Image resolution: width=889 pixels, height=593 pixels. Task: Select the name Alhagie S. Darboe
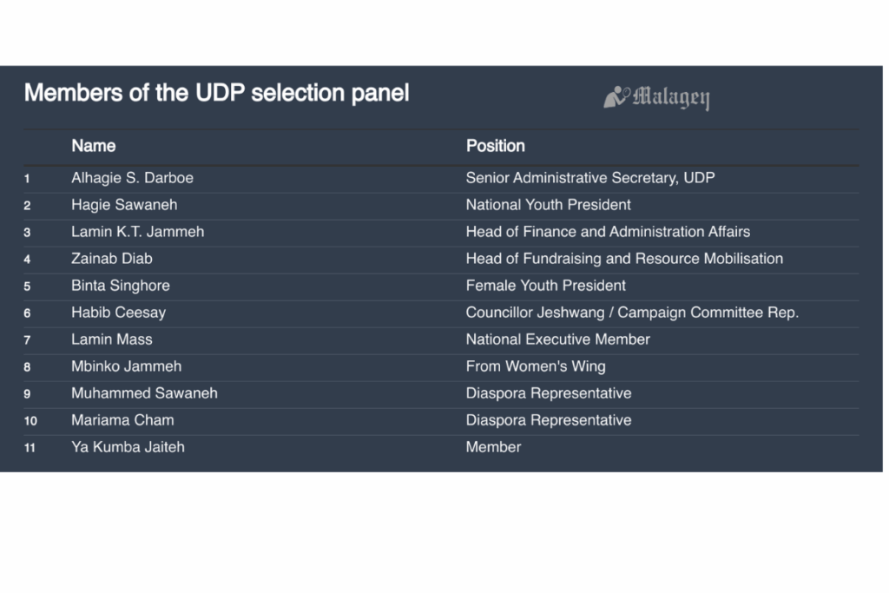click(132, 178)
